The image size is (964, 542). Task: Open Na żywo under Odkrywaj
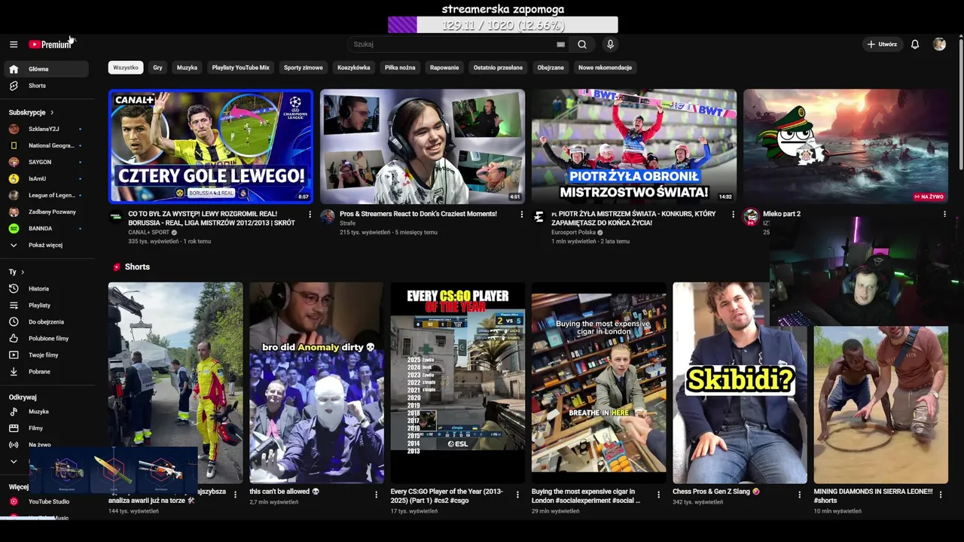pos(46,445)
